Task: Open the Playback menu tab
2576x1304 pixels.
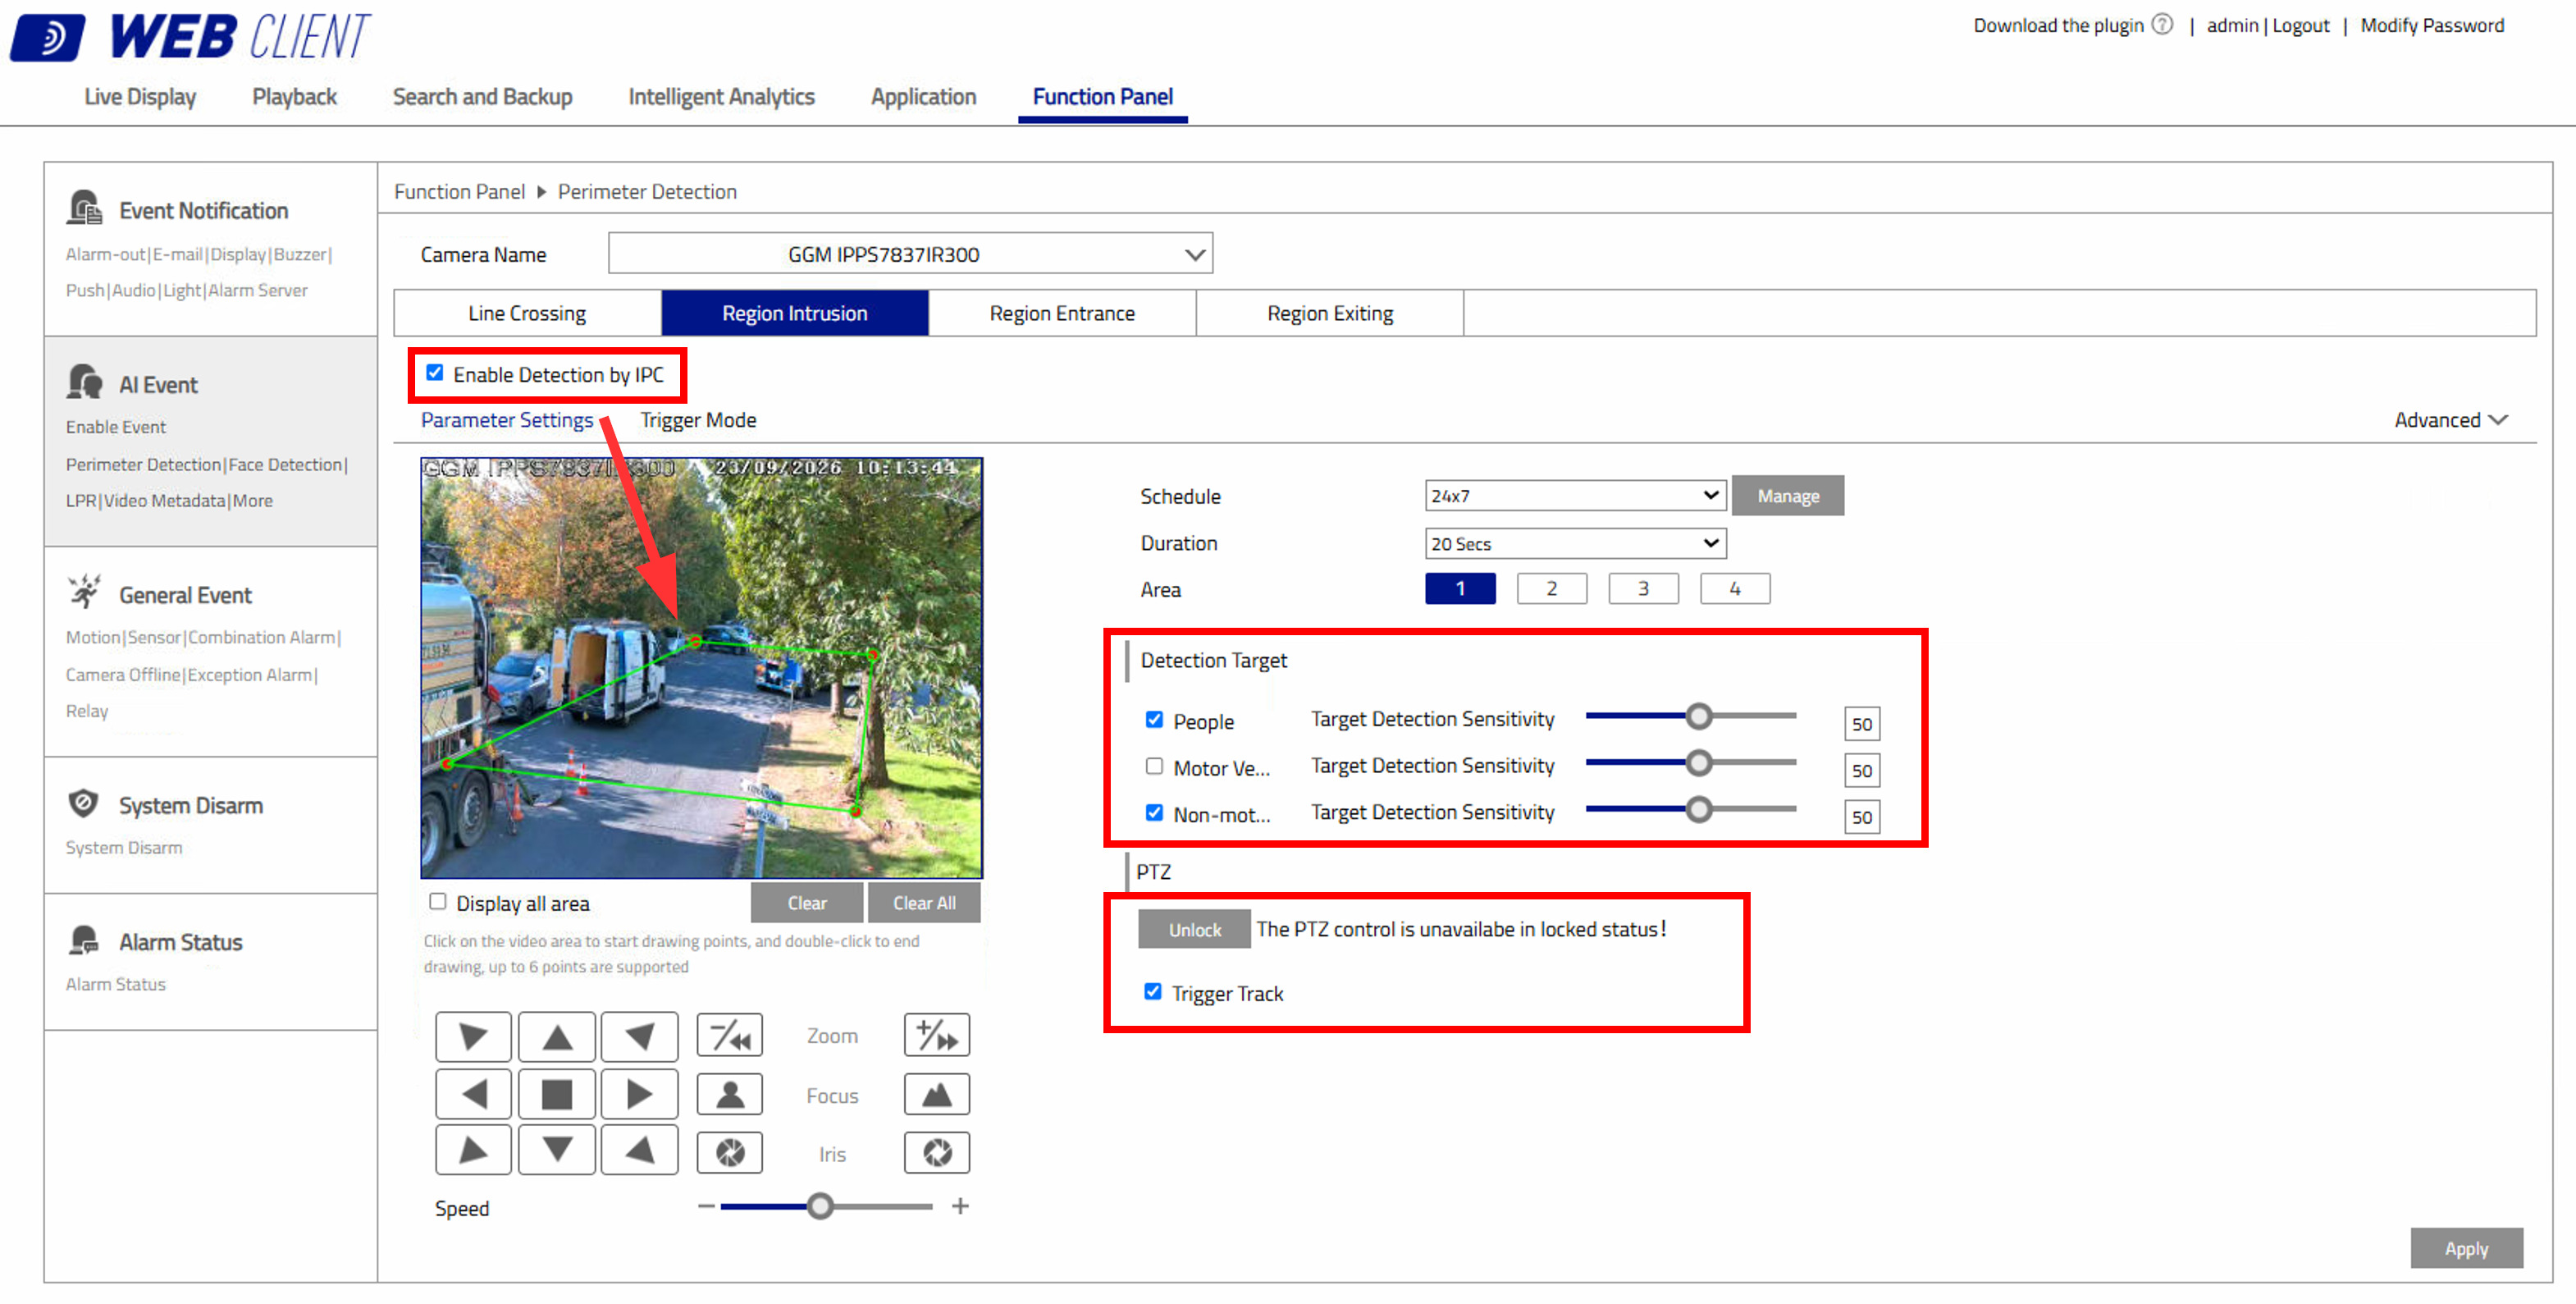Action: [294, 97]
